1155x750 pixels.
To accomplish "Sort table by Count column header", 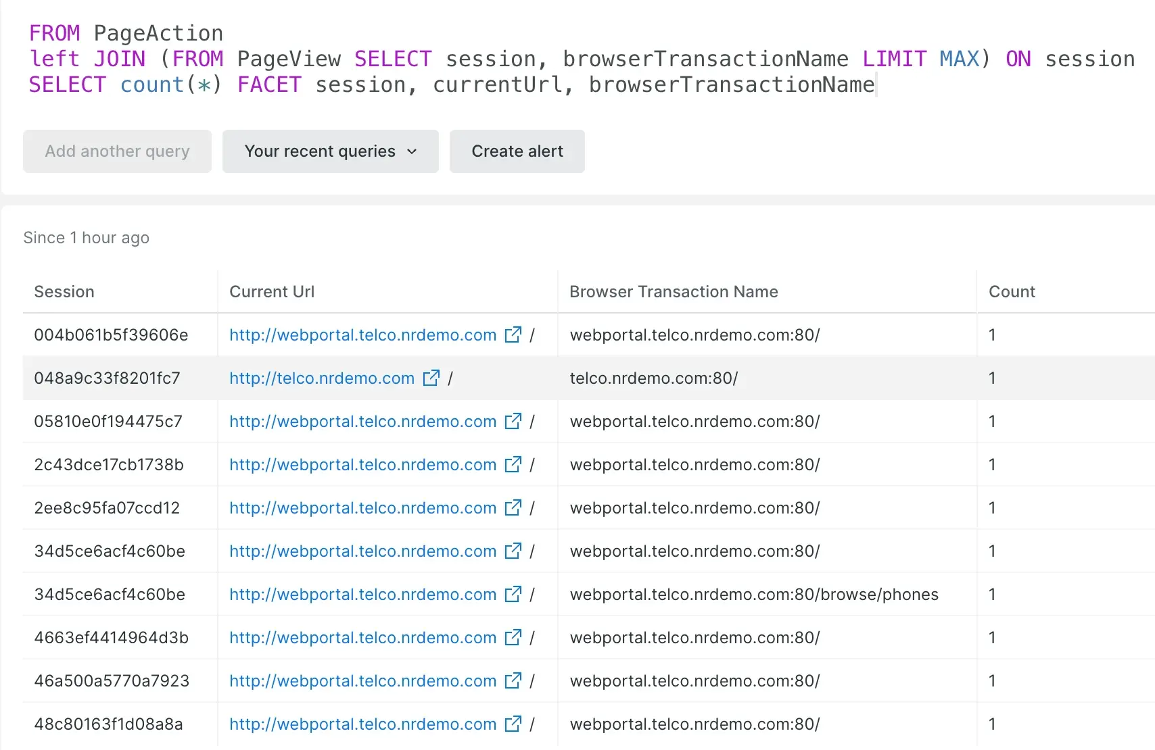I will (1012, 292).
